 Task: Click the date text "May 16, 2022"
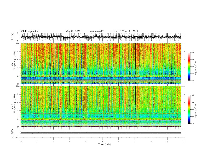[x=73, y=31]
